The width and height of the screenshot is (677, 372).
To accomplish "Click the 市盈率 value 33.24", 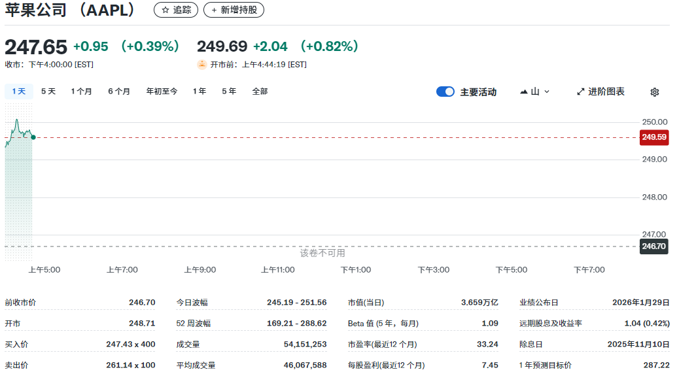I will tap(487, 345).
